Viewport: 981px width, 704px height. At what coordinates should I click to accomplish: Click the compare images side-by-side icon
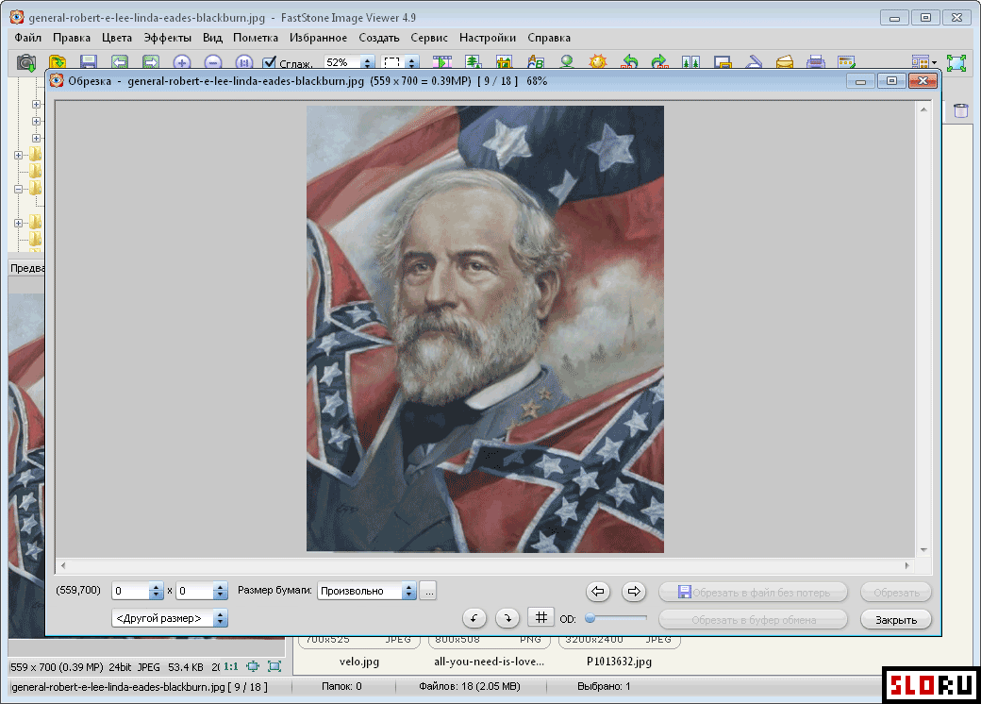coord(691,62)
